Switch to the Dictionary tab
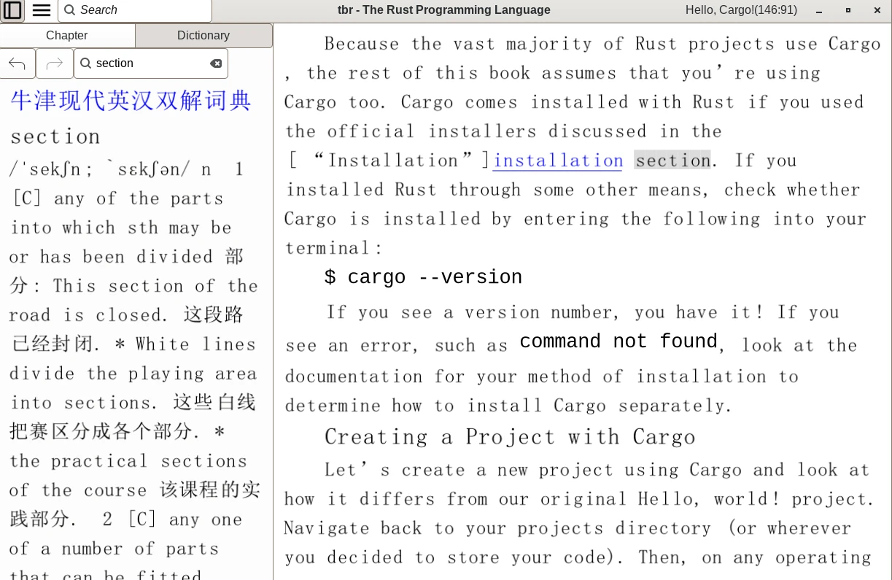892x580 pixels. (x=203, y=35)
